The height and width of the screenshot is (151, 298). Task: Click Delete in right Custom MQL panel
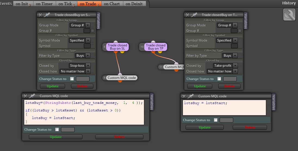[x=250, y=127]
